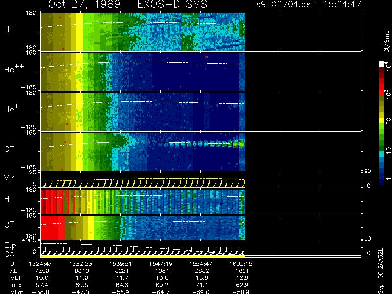Click the UT value "1524:47"
Image resolution: width=392 pixels, height=294 pixels.
click(40, 264)
